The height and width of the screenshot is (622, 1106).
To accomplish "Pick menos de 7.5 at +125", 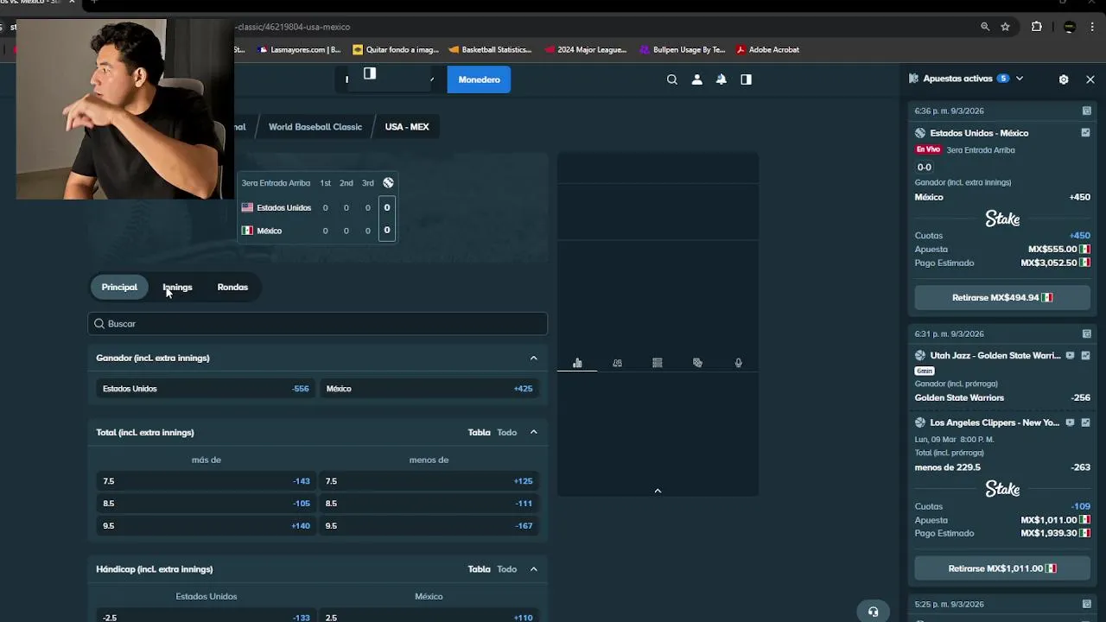I will [x=429, y=481].
